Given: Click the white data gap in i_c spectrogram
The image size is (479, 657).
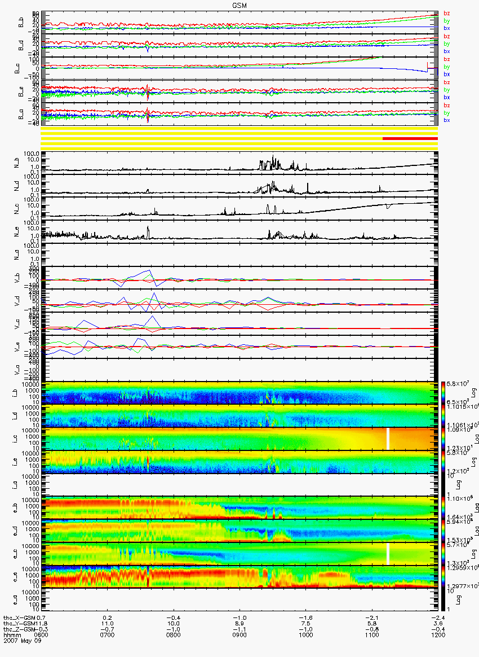Looking at the screenshot, I should [388, 439].
